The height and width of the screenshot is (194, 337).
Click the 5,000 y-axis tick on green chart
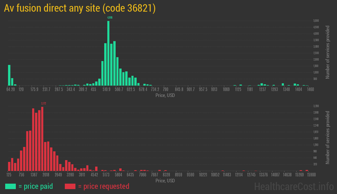click(316, 21)
